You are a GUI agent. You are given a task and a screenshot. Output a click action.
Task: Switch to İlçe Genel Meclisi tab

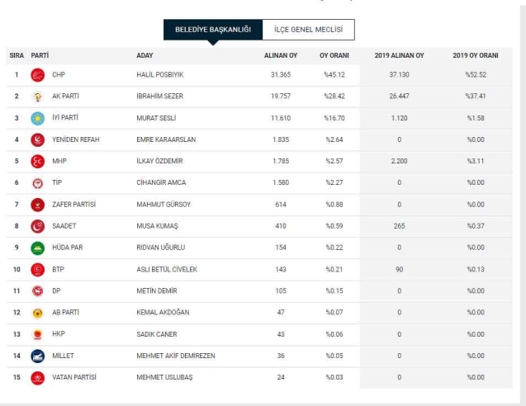tap(308, 30)
